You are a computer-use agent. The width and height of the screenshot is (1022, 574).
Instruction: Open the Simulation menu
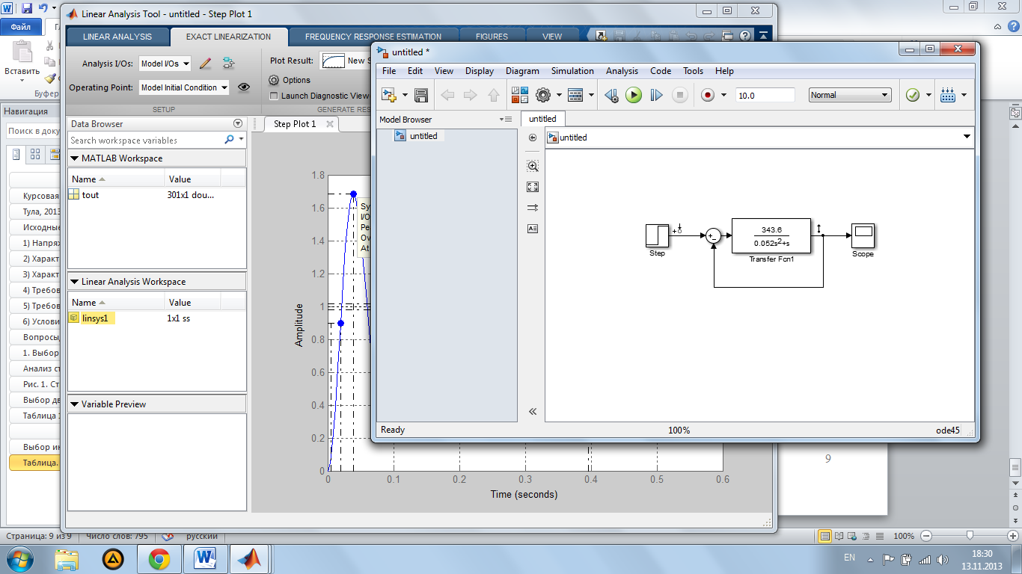pyautogui.click(x=572, y=71)
